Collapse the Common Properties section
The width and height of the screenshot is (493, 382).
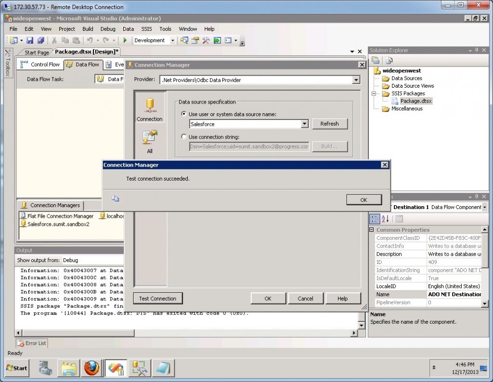point(371,230)
